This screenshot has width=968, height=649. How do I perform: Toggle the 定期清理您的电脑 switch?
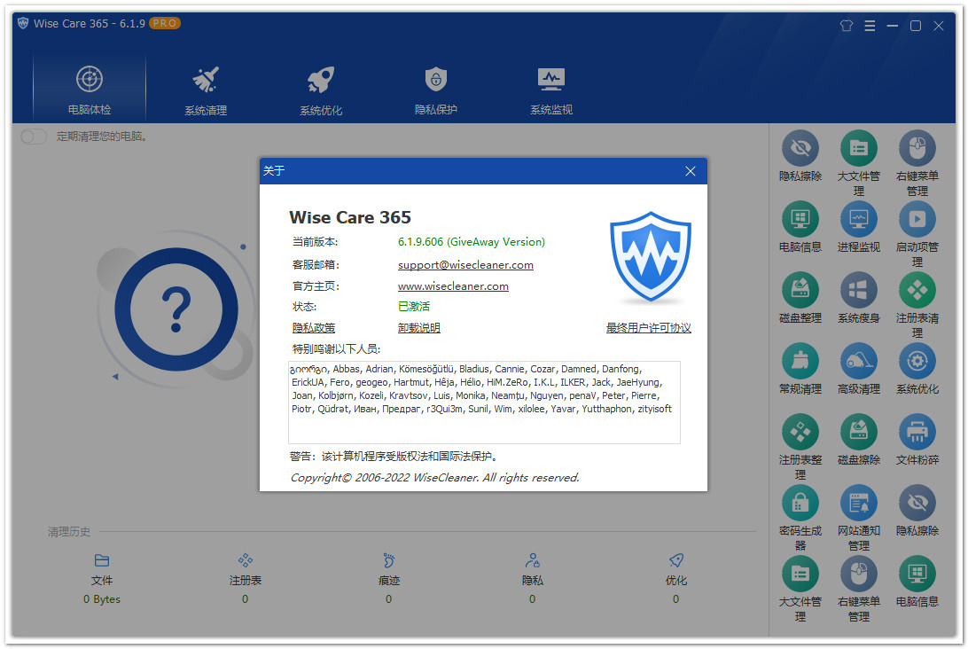click(x=34, y=137)
